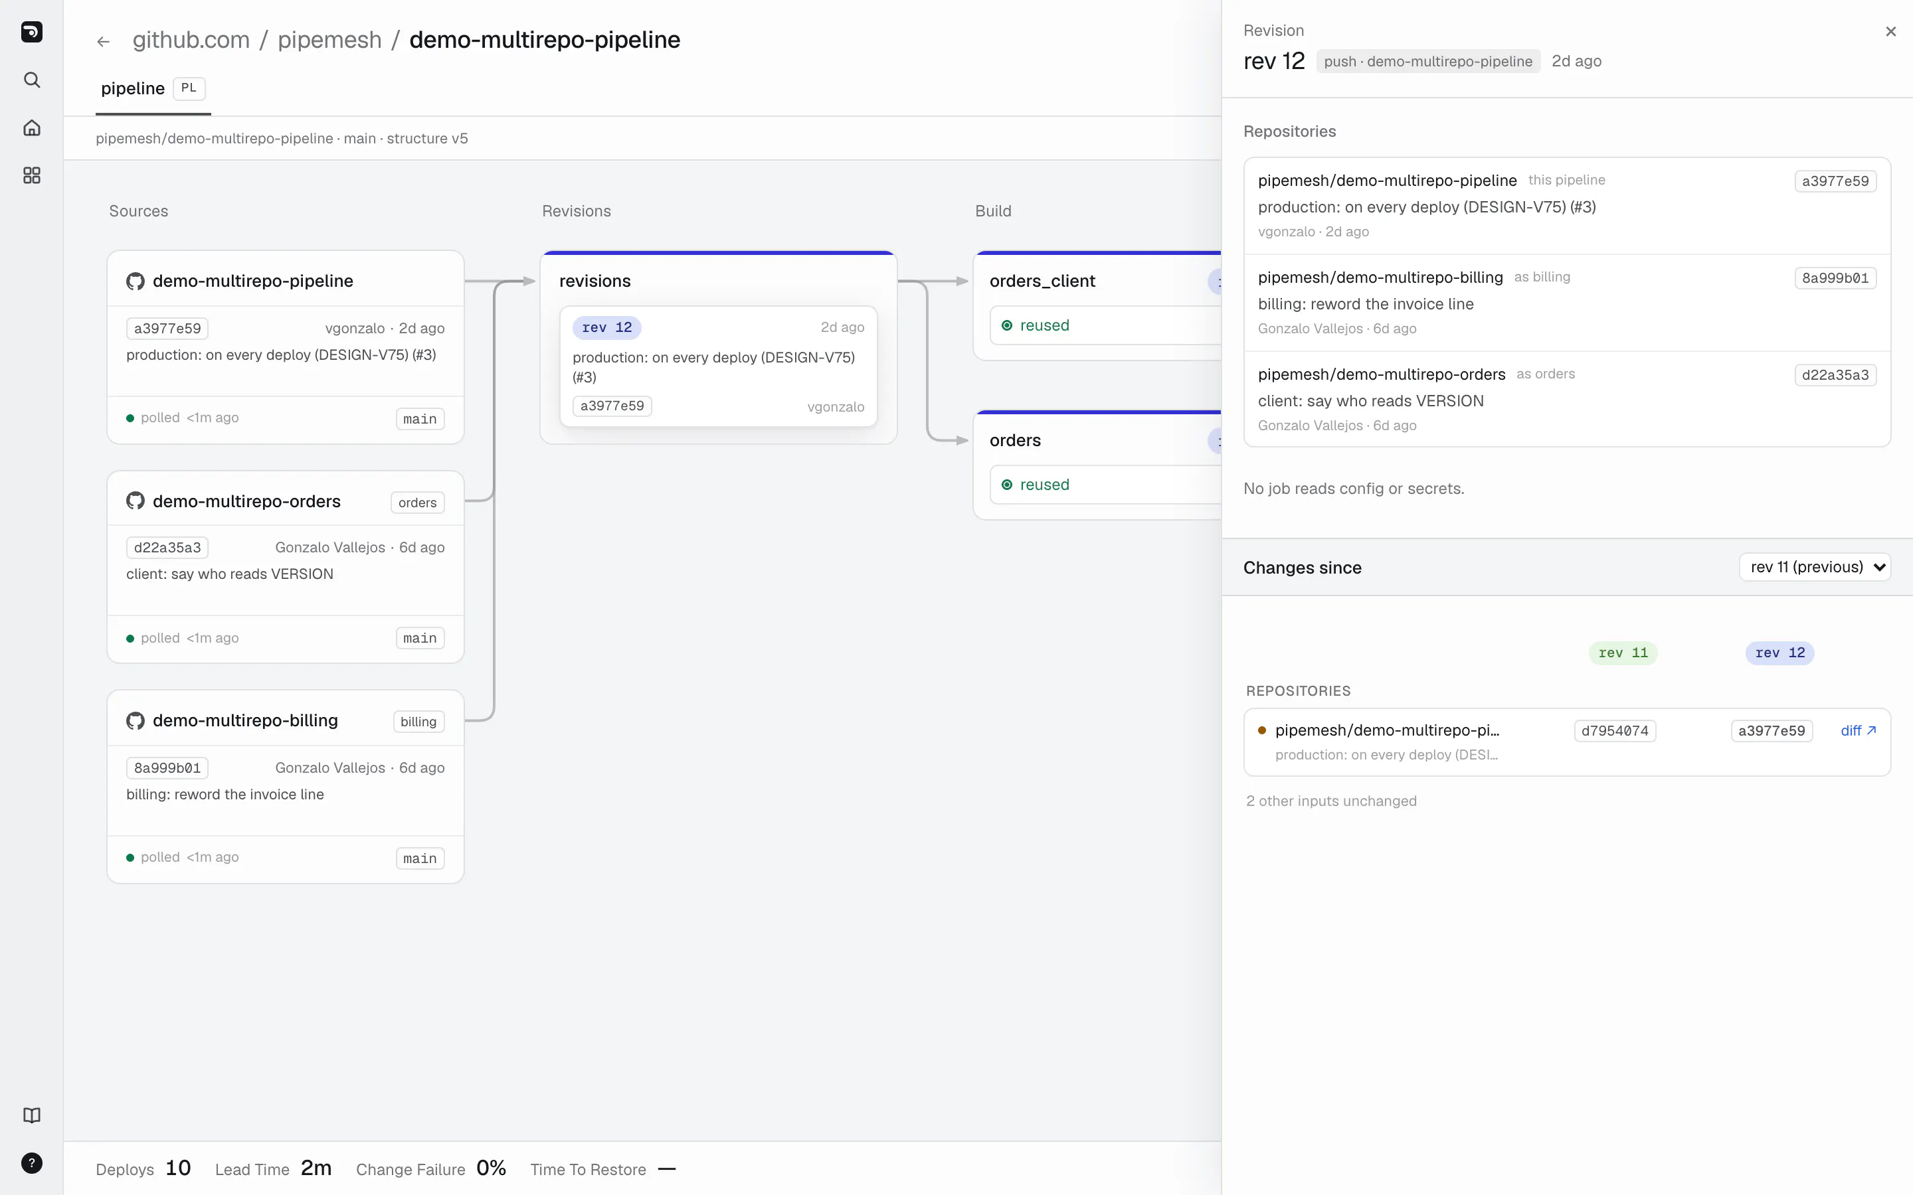1913x1195 pixels.
Task: Click the Lead Time 2m metric
Action: [x=274, y=1168]
